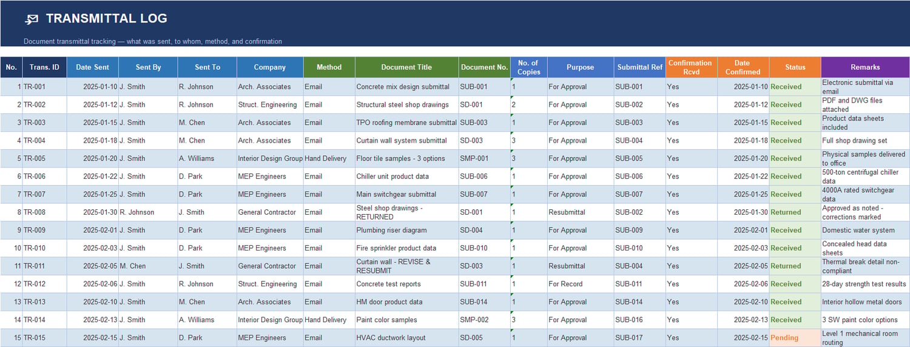Select submittal ref SUB-017

(639, 338)
